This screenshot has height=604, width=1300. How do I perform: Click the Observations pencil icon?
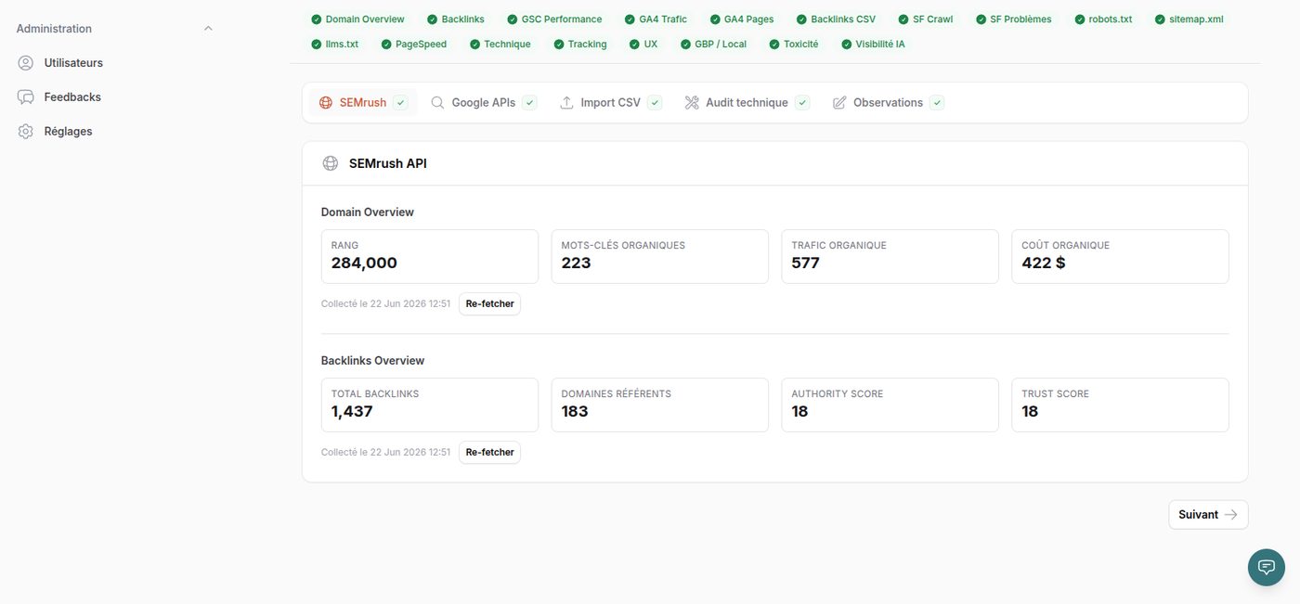pyautogui.click(x=839, y=103)
